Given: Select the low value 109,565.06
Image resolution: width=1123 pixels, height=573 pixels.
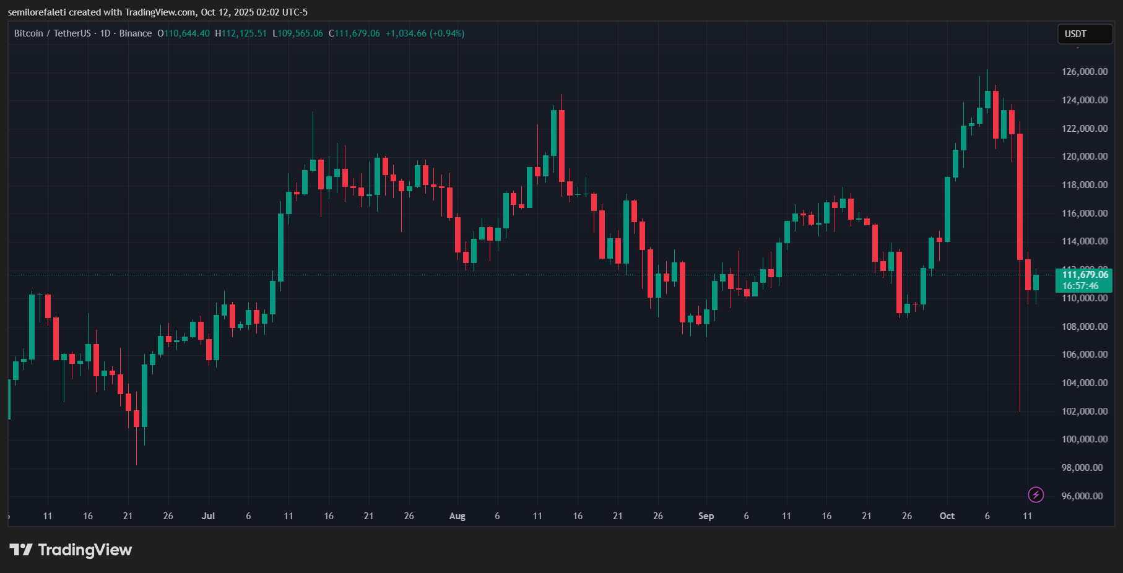Looking at the screenshot, I should pos(300,33).
